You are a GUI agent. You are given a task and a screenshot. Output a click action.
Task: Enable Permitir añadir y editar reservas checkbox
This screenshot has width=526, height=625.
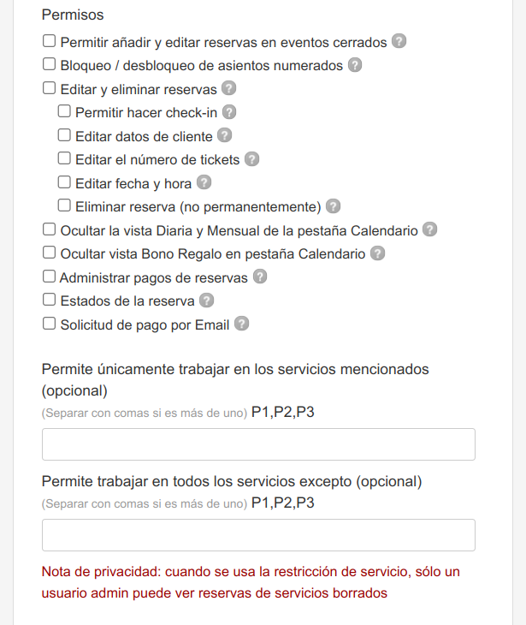point(49,40)
